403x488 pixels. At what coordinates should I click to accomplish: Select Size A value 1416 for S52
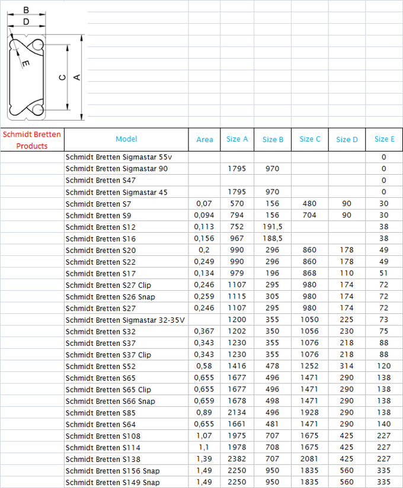pyautogui.click(x=237, y=366)
